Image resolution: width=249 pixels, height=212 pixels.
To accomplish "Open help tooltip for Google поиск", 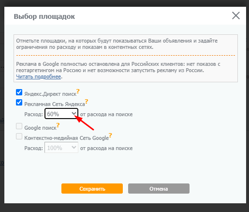I will coord(58,125).
